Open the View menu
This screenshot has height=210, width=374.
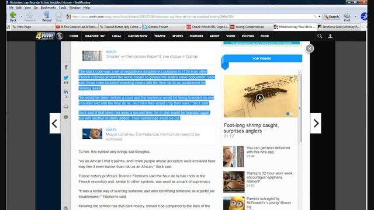coord(27,8)
